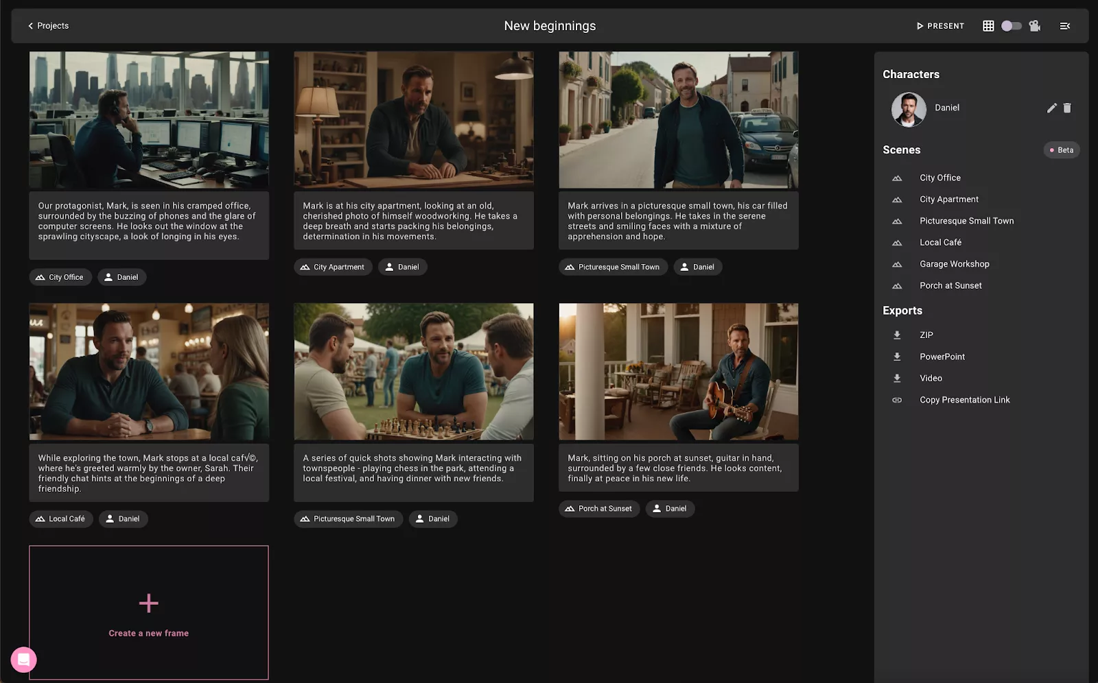Export the storyboard as PowerPoint
Screen dimensions: 1098x683
(942, 357)
